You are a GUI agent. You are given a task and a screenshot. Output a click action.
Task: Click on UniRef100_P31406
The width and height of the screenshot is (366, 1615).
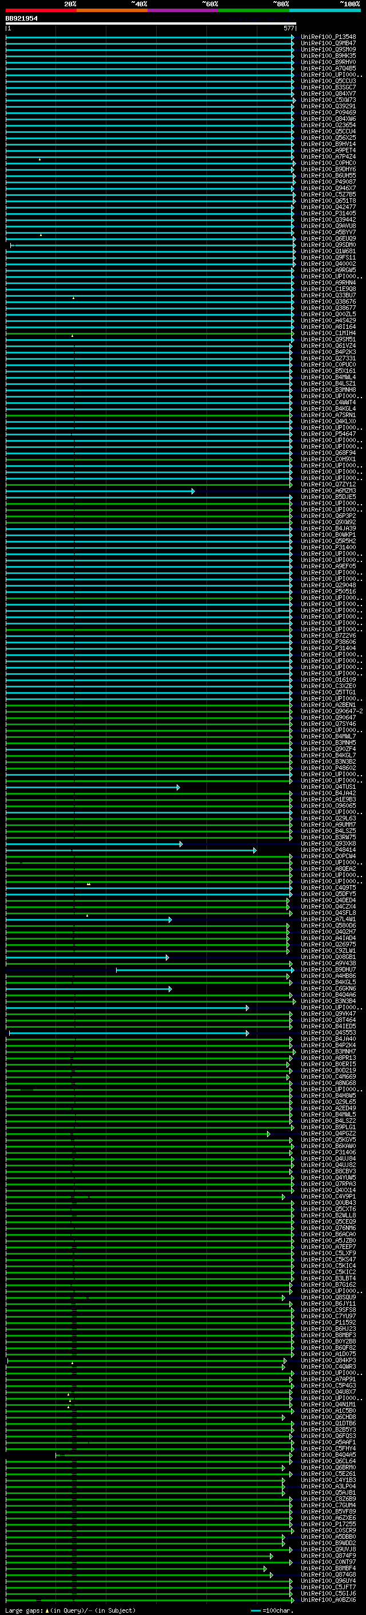(x=328, y=1152)
